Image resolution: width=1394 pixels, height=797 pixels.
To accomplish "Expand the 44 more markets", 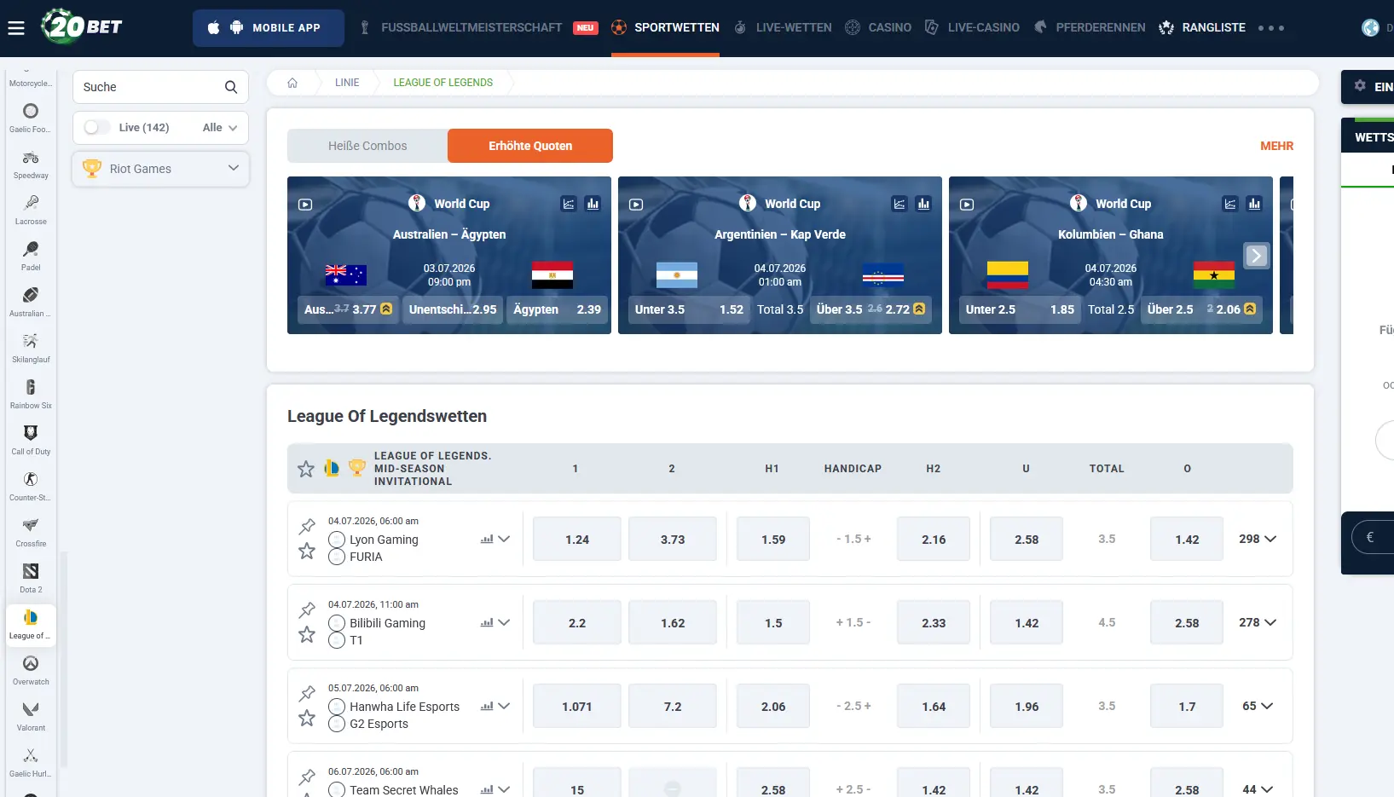I will click(1258, 790).
